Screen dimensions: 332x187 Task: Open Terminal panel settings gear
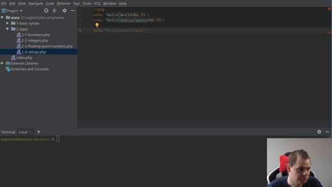[319, 132]
